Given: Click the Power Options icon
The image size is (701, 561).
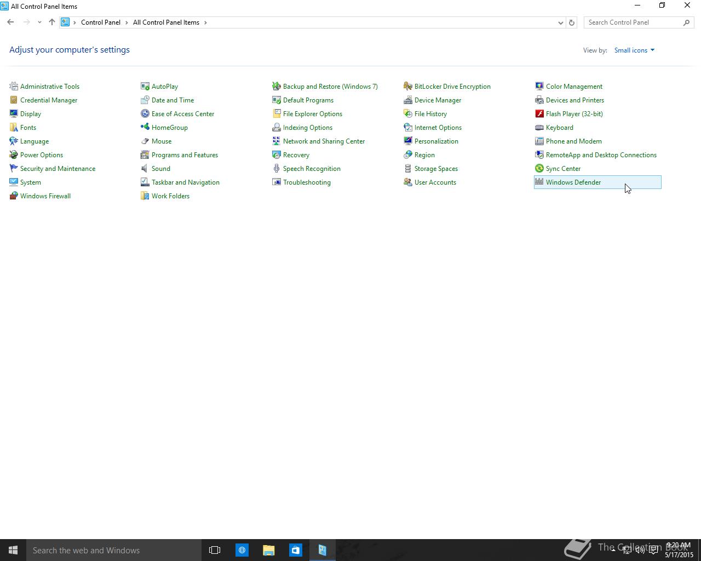Looking at the screenshot, I should [14, 154].
